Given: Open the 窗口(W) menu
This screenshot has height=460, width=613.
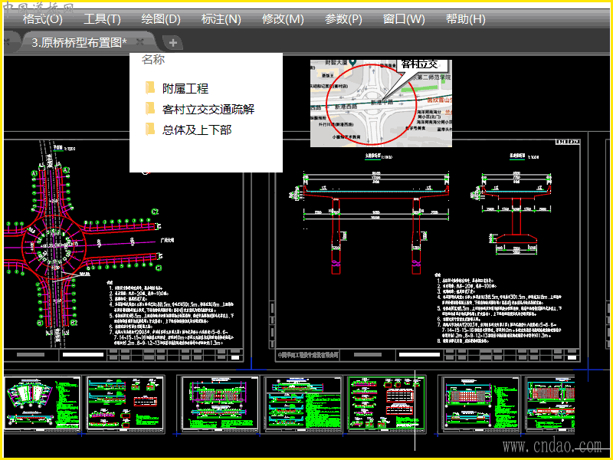Looking at the screenshot, I should pos(404,18).
